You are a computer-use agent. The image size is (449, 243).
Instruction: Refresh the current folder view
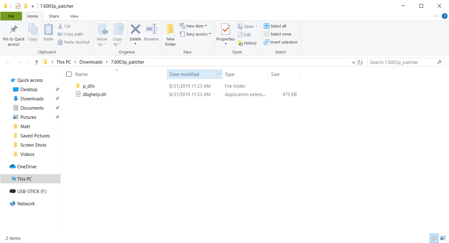[x=360, y=62]
